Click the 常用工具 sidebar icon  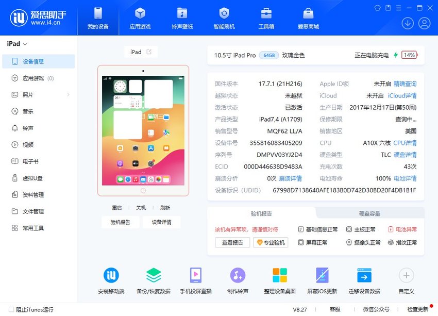point(15,228)
